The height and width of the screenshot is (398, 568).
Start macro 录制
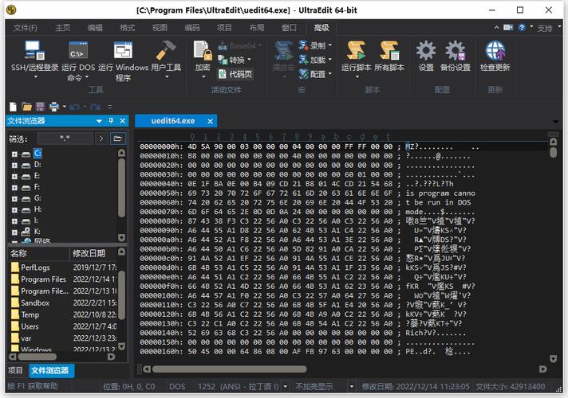[x=314, y=45]
